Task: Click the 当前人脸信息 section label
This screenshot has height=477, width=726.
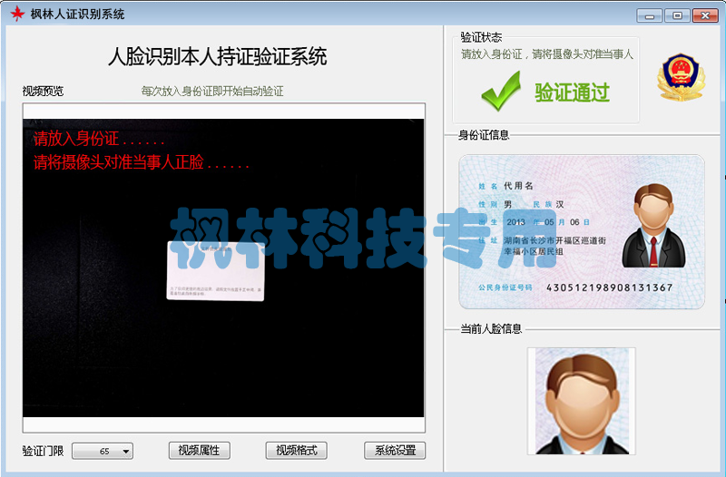Action: click(491, 328)
